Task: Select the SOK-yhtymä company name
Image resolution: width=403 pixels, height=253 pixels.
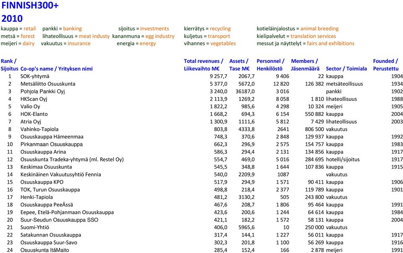Action: (x=35, y=76)
